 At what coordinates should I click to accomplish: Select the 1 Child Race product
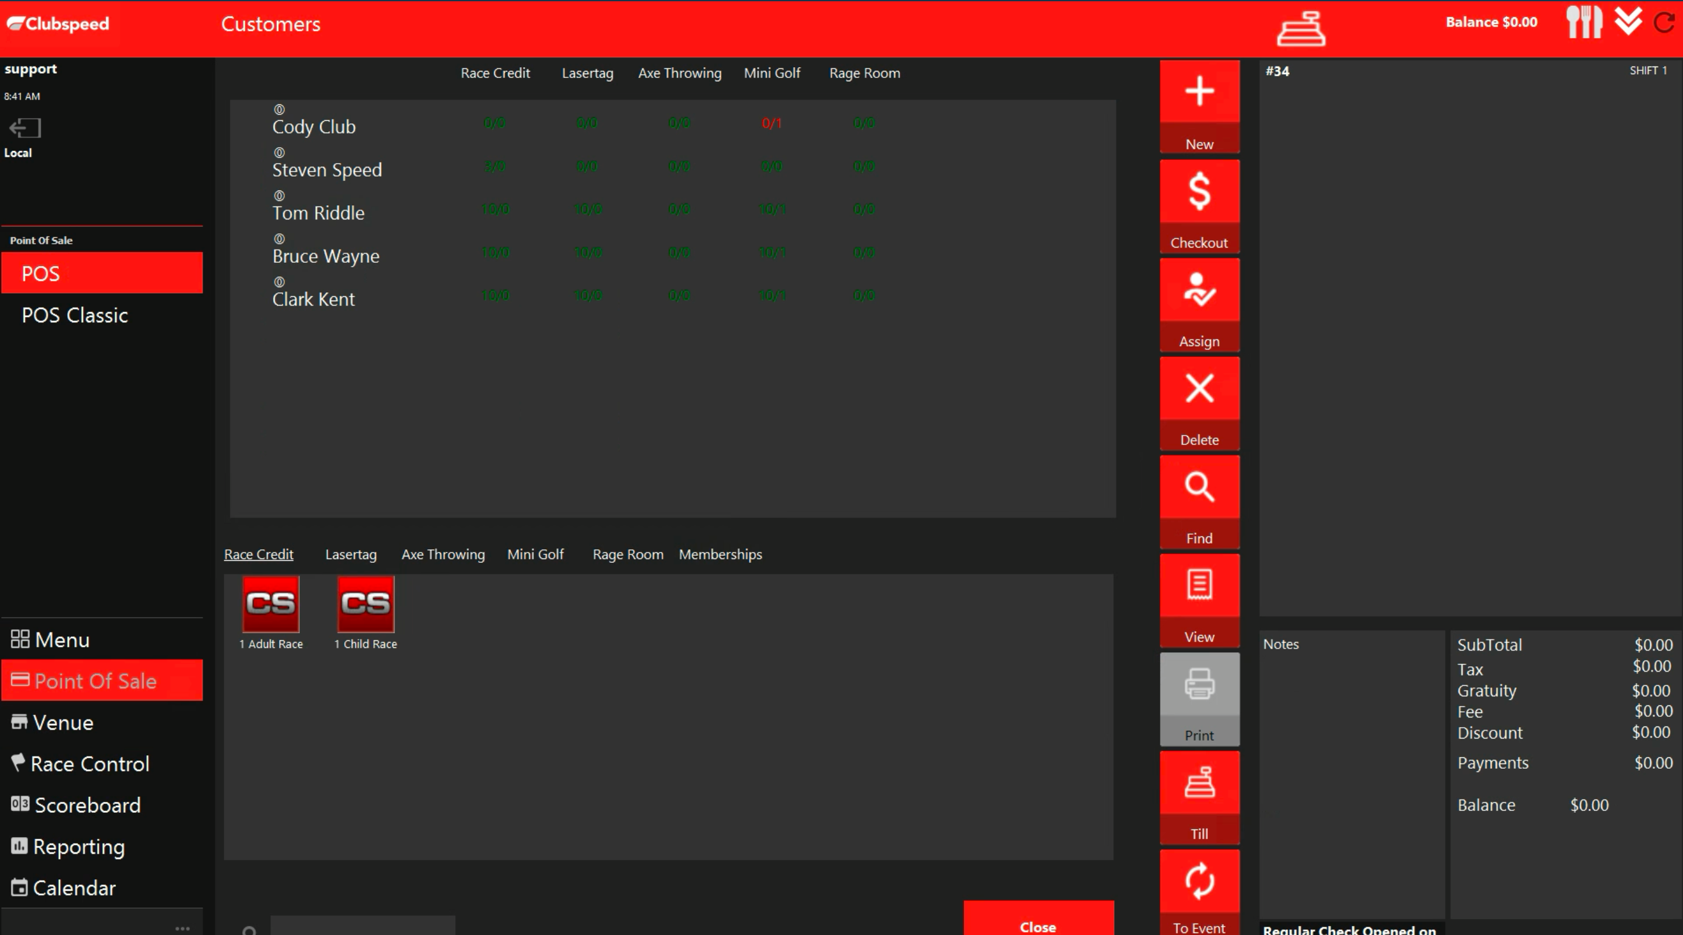tap(365, 604)
